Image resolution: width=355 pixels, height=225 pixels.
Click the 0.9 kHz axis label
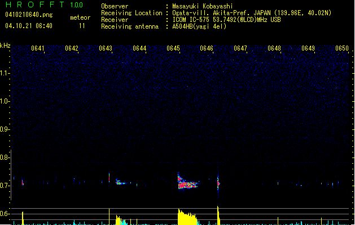[x=5, y=129]
